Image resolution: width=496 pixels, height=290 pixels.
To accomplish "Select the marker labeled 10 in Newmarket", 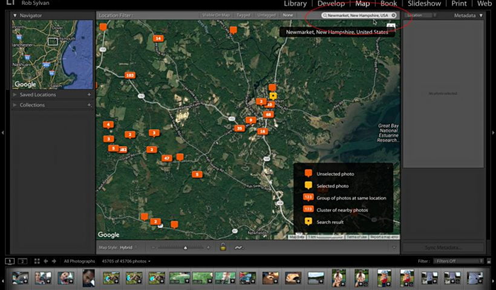I will click(x=270, y=105).
